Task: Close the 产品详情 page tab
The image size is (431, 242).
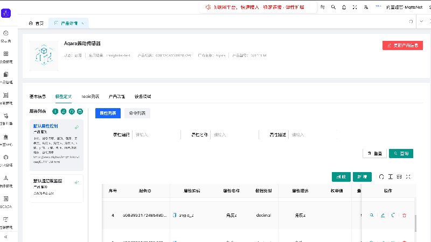Action: point(83,24)
